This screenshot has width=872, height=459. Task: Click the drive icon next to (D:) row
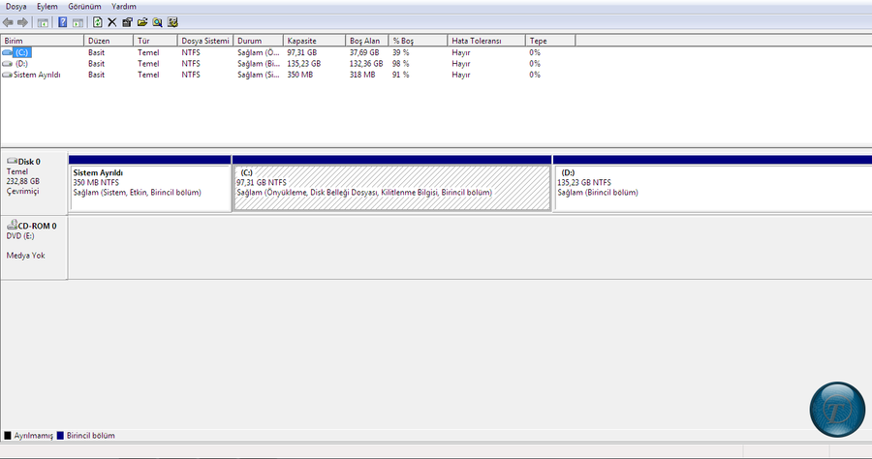(x=7, y=63)
